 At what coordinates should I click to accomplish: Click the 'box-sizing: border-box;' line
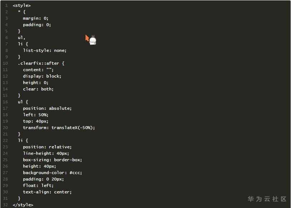coord(53,160)
